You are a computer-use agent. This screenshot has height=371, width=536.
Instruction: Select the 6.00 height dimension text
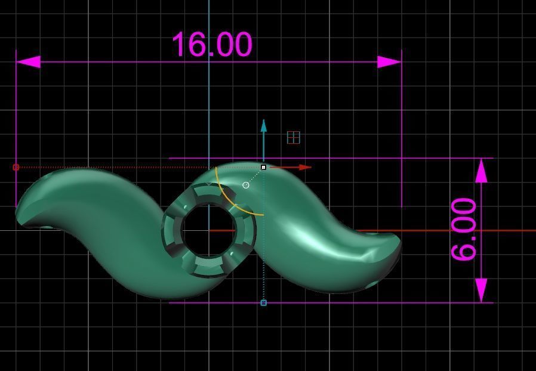coord(464,230)
